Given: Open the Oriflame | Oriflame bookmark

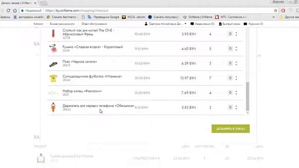Looking at the screenshot, I should (198, 17).
